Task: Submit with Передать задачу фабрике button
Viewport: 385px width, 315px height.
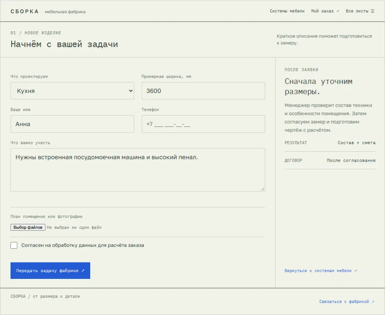Action: (51, 270)
